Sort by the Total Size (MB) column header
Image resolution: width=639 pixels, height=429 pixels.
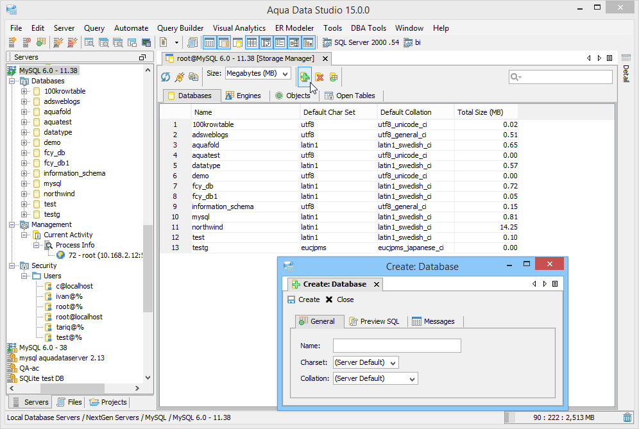click(486, 112)
